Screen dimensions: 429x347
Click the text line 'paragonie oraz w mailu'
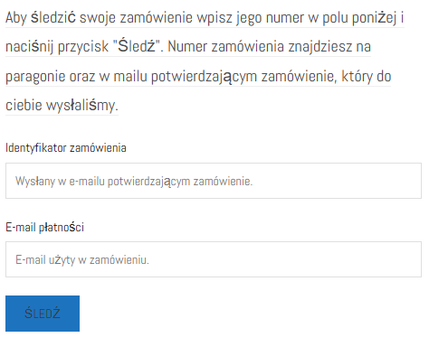[76, 76]
